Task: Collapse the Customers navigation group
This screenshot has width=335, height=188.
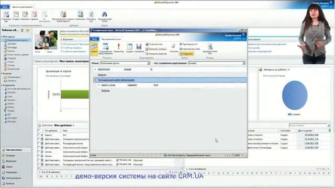Action: pyautogui.click(x=2, y=74)
